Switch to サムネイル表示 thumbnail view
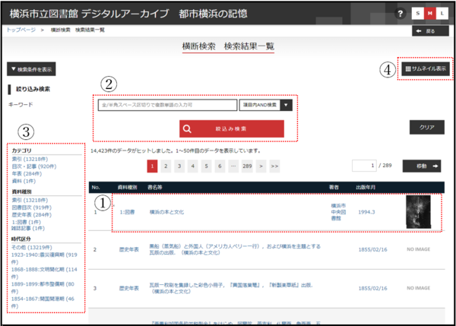 [426, 69]
